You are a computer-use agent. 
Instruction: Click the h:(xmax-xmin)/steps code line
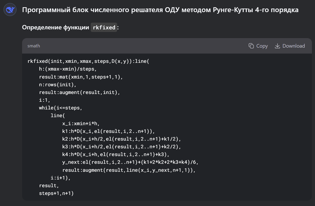pyautogui.click(x=68, y=69)
